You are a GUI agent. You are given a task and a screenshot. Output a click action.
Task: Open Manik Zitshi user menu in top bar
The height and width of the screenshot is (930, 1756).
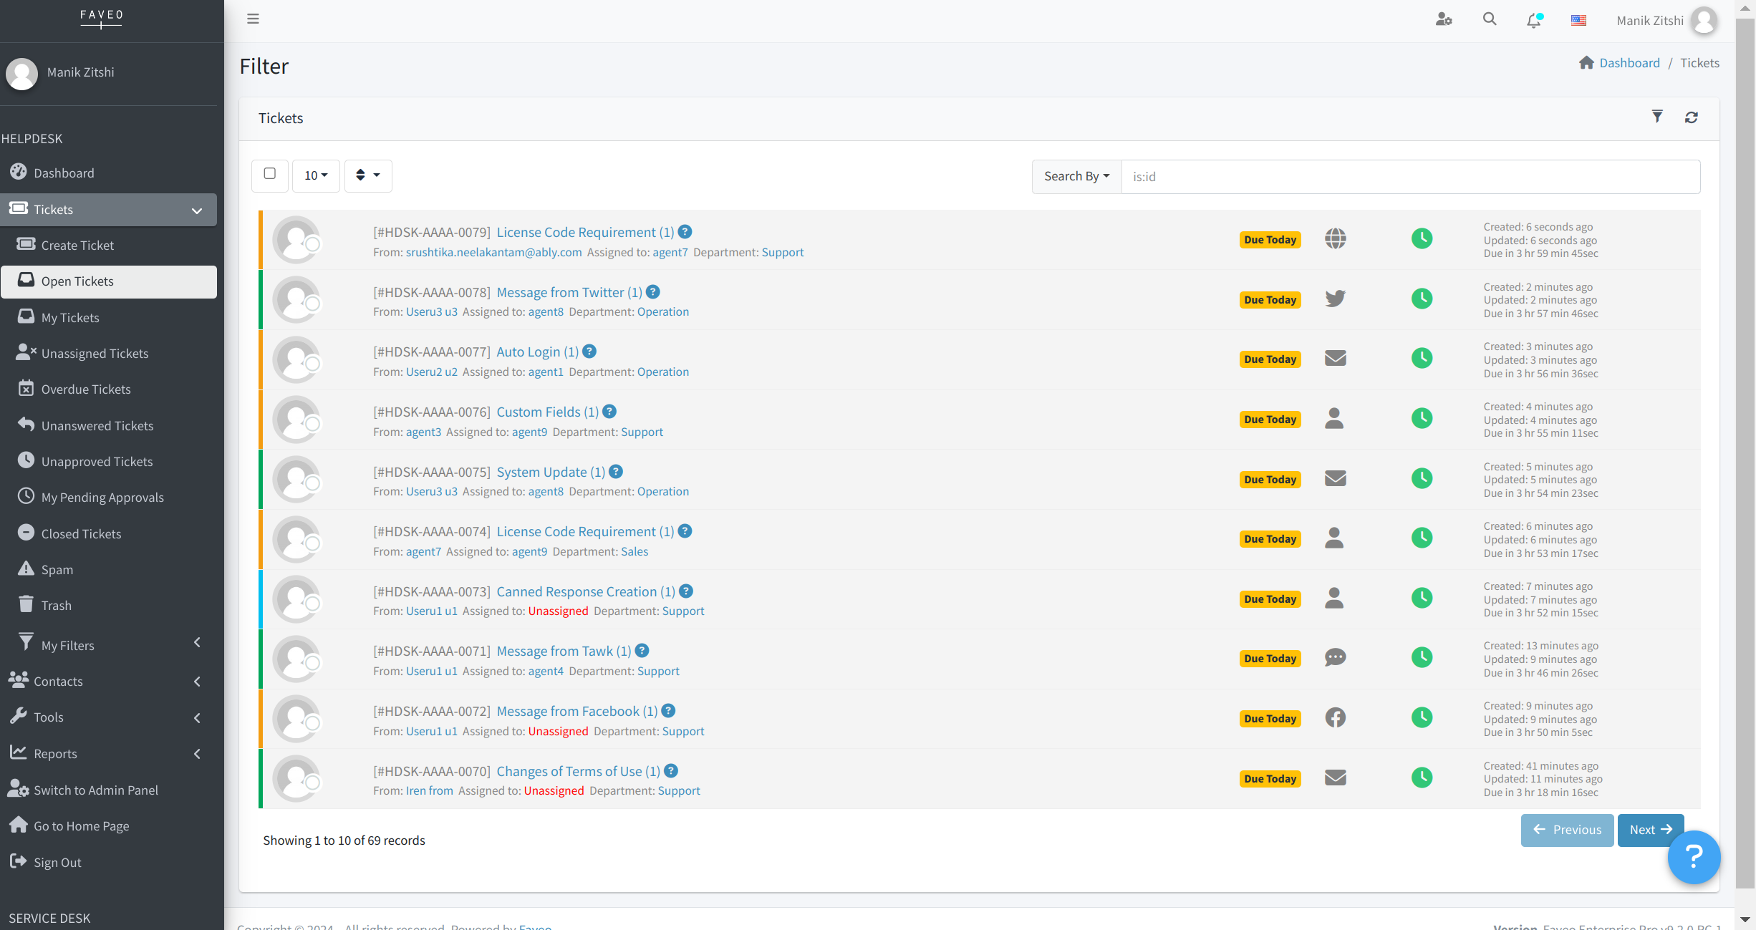point(1650,21)
